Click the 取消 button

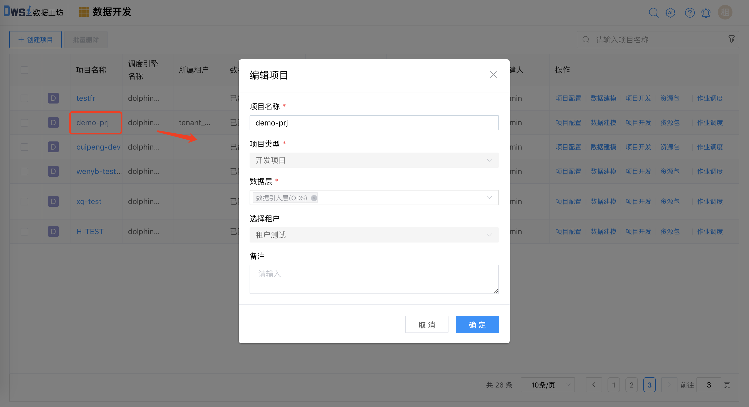point(426,324)
